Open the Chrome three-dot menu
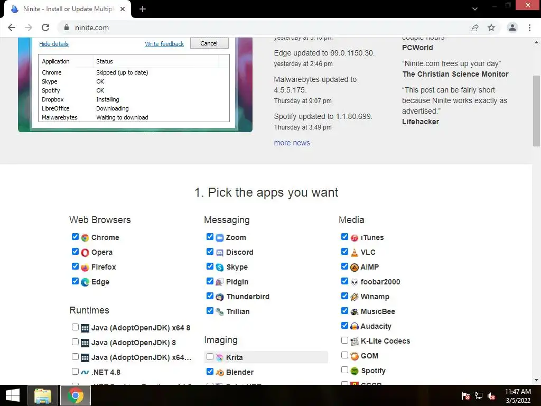Image resolution: width=541 pixels, height=406 pixels. [x=529, y=27]
